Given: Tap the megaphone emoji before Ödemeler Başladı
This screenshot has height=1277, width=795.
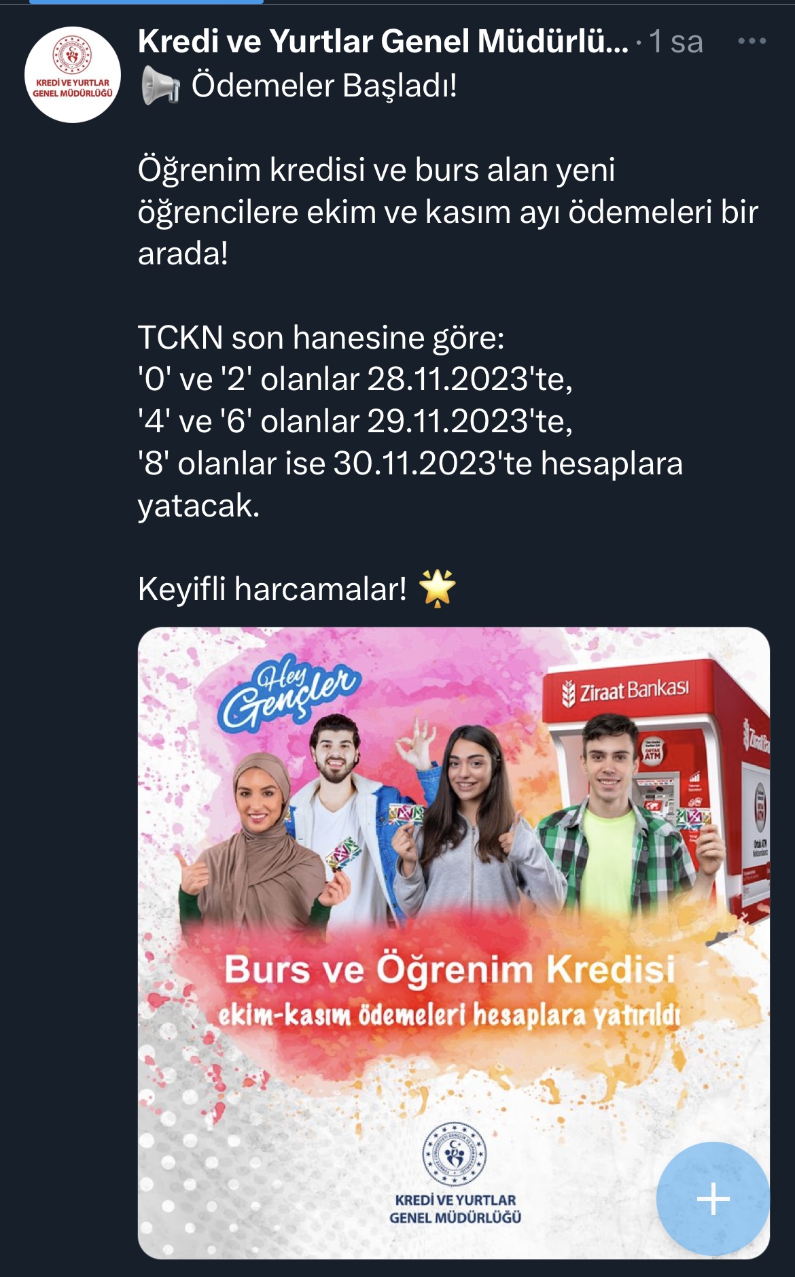Looking at the screenshot, I should [x=160, y=86].
